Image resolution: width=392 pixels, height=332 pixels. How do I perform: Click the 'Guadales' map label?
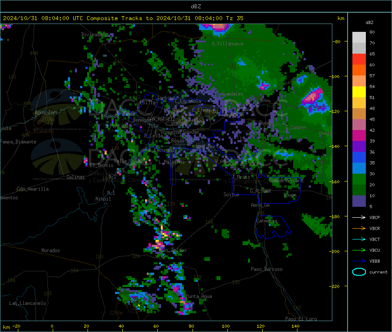pyautogui.click(x=233, y=94)
